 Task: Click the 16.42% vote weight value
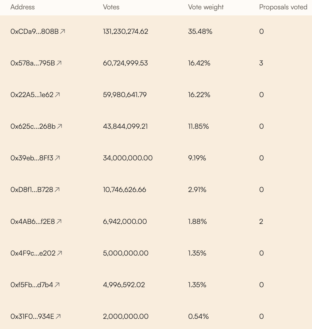tap(199, 63)
